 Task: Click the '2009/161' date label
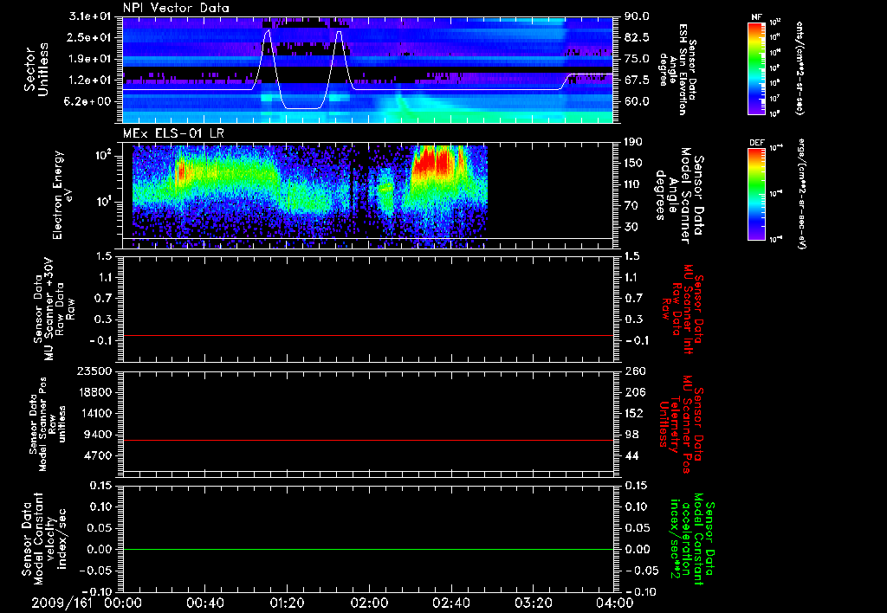pyautogui.click(x=62, y=603)
